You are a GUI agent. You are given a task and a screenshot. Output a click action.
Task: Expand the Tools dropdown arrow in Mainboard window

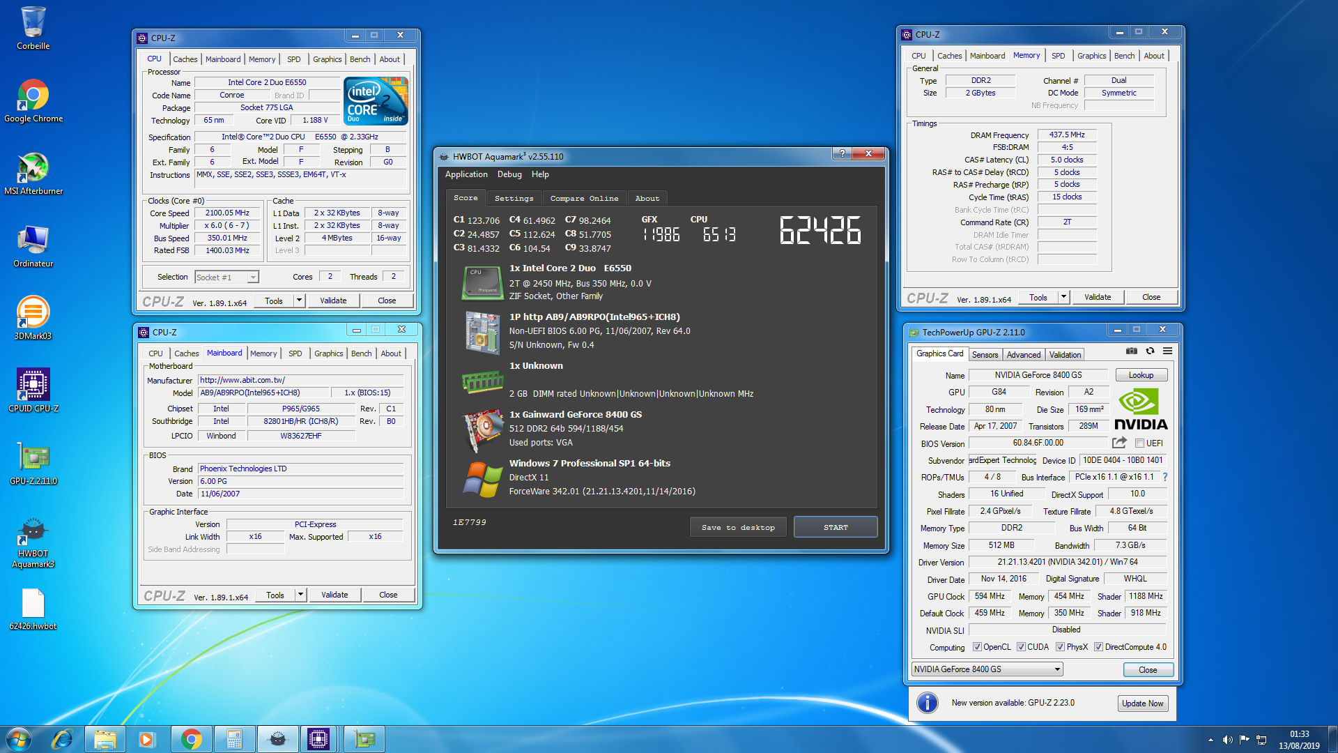point(301,595)
